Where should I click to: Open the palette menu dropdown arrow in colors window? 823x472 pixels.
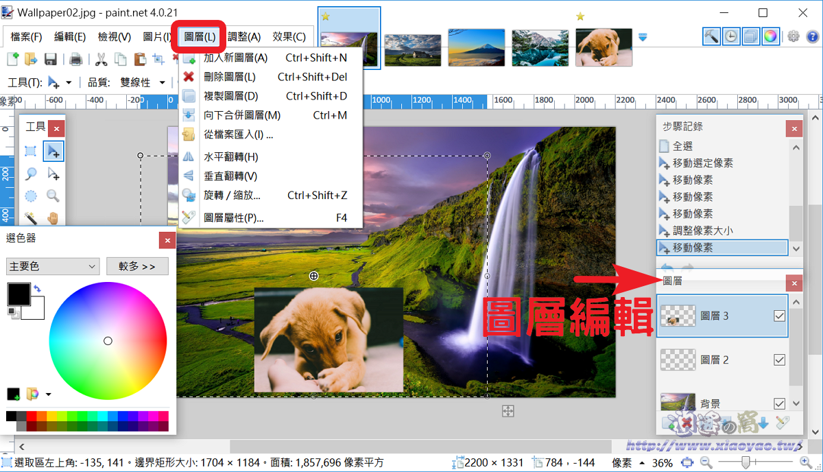coord(48,394)
